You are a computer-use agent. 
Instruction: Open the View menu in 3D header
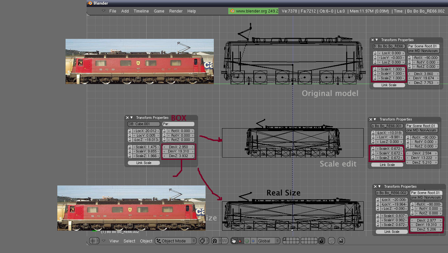114,241
